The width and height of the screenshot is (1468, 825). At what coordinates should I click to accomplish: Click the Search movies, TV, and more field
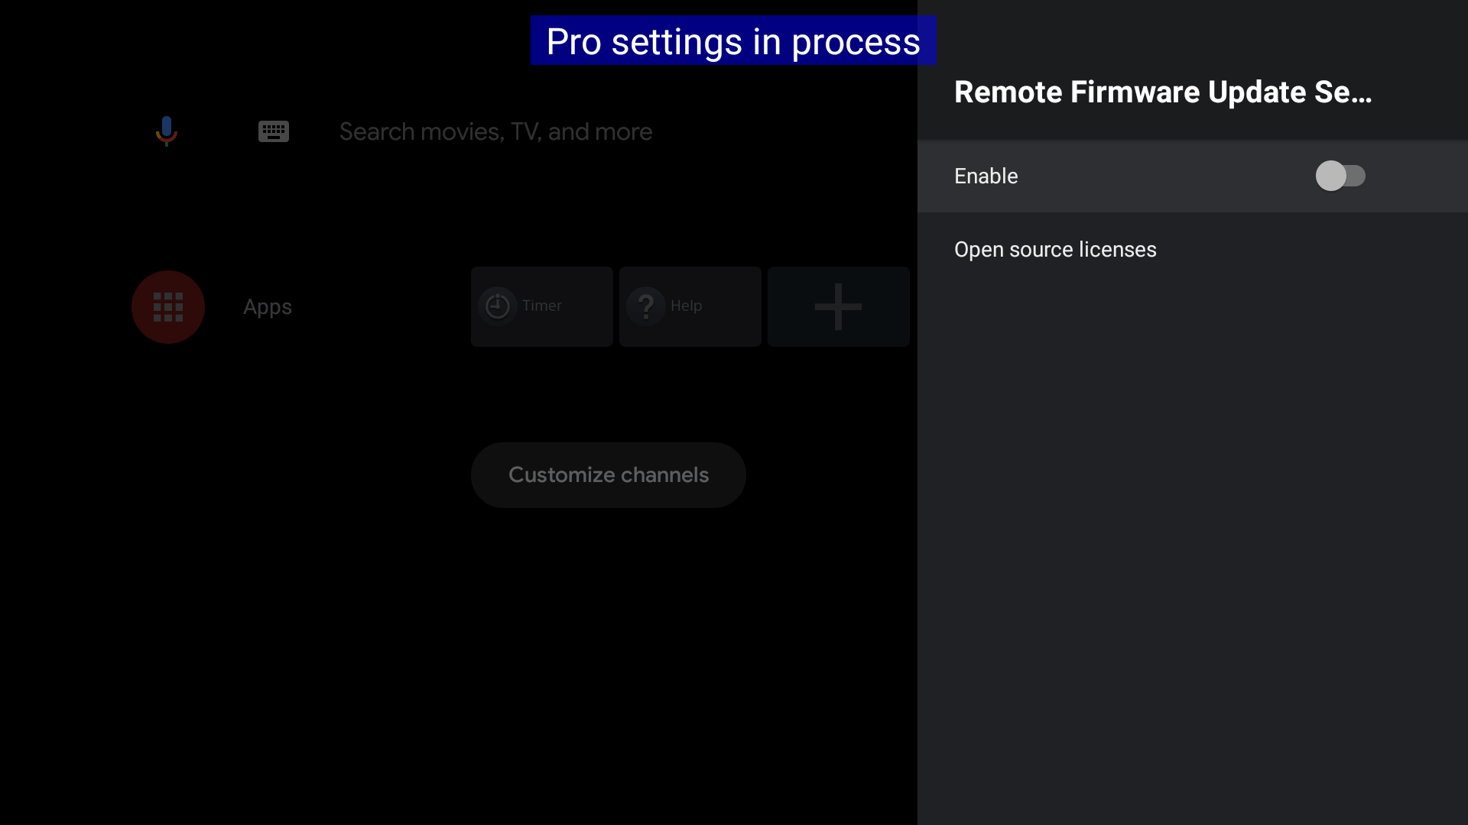[495, 131]
